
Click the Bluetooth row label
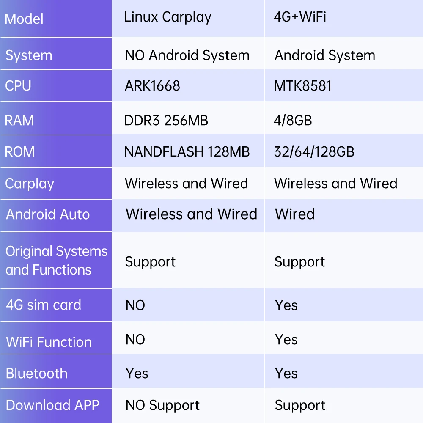(x=37, y=374)
